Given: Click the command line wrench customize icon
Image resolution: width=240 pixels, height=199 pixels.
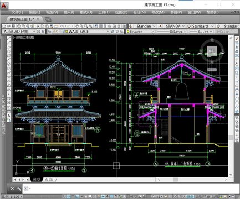Looking at the screenshot, I should pyautogui.click(x=19, y=188).
